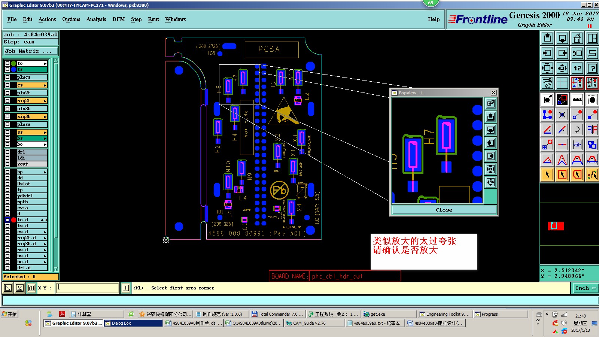Click the zoom out shrink icon
The image size is (599, 337).
pyautogui.click(x=562, y=68)
